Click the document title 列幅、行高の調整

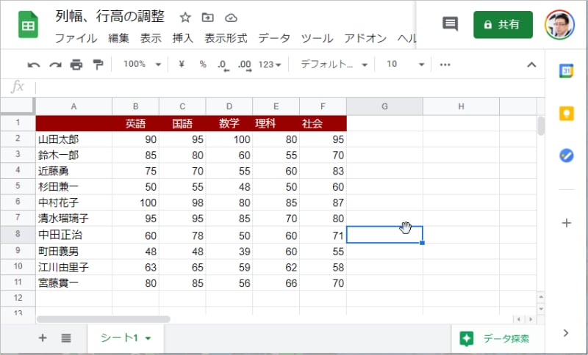[x=110, y=17]
